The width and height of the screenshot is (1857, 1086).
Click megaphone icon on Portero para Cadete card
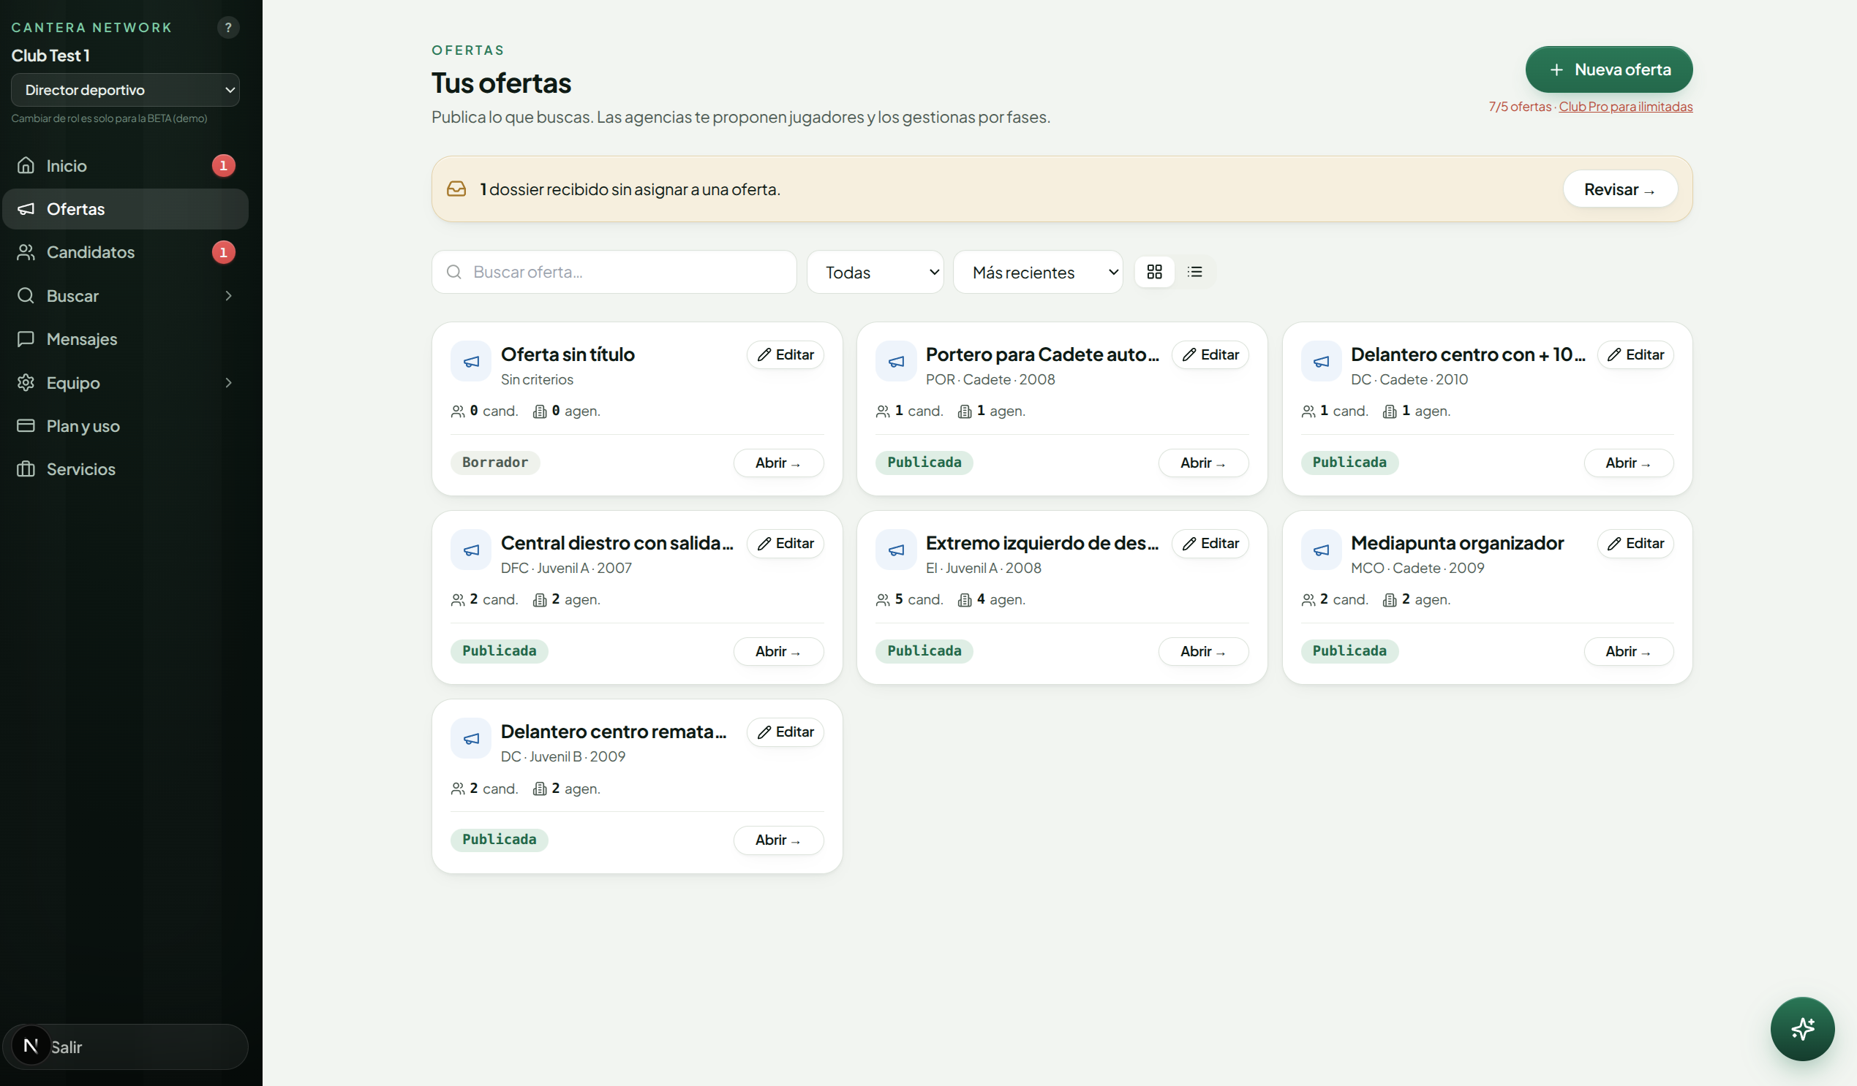[895, 361]
